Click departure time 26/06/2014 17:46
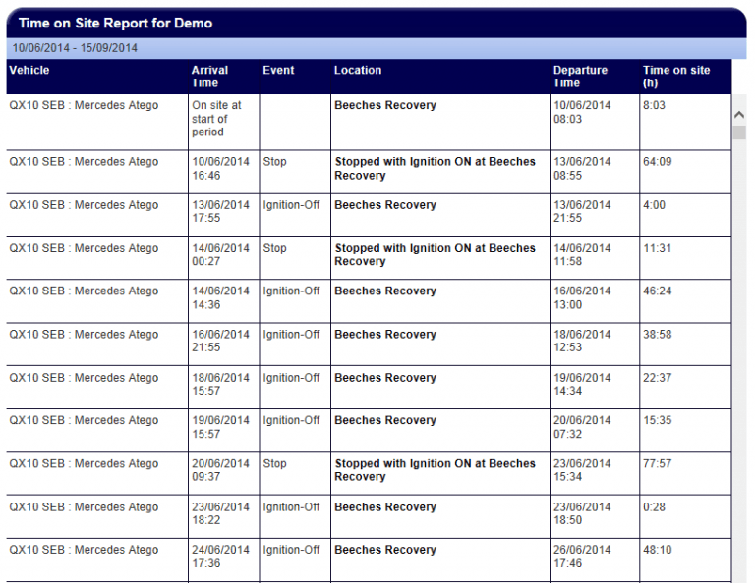The image size is (755, 583). pos(582,556)
